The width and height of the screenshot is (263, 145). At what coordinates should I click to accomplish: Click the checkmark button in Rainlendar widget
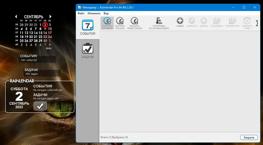point(40,106)
